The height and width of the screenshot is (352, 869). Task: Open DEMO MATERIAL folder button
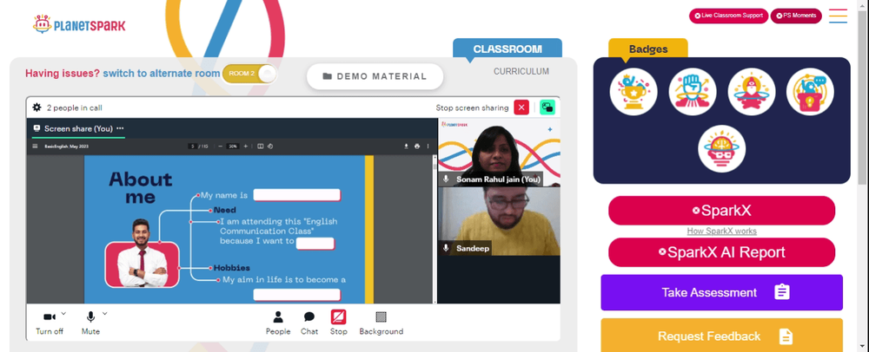click(x=375, y=76)
